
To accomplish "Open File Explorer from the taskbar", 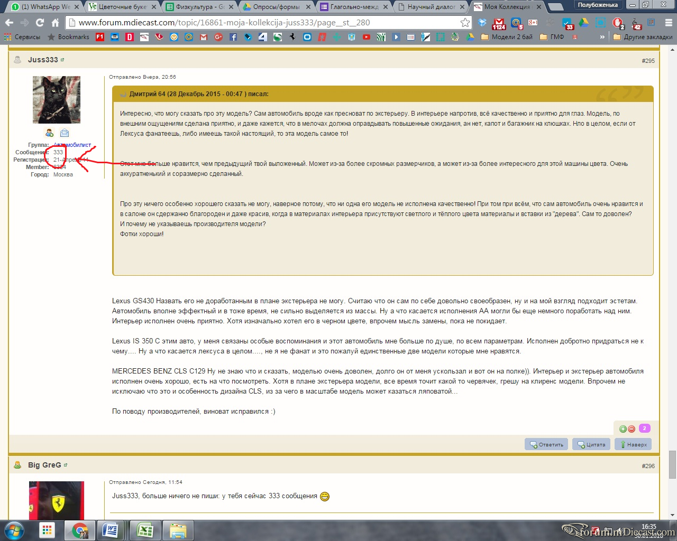I will tap(178, 530).
